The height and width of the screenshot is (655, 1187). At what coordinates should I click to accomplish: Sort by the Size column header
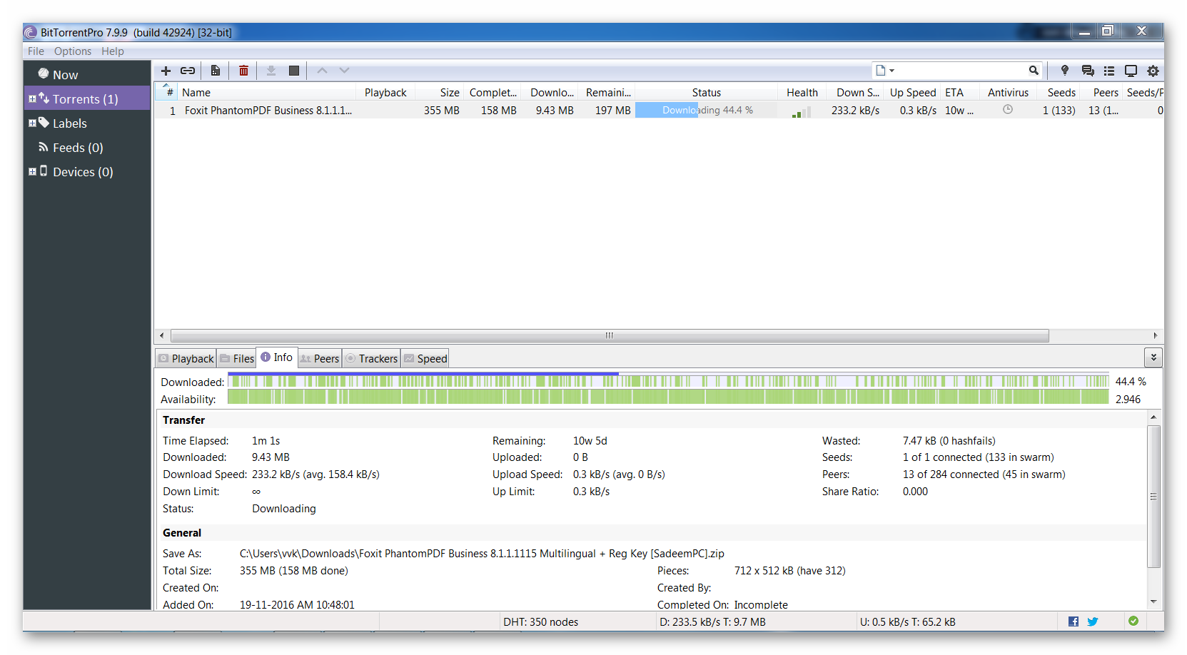coord(439,93)
